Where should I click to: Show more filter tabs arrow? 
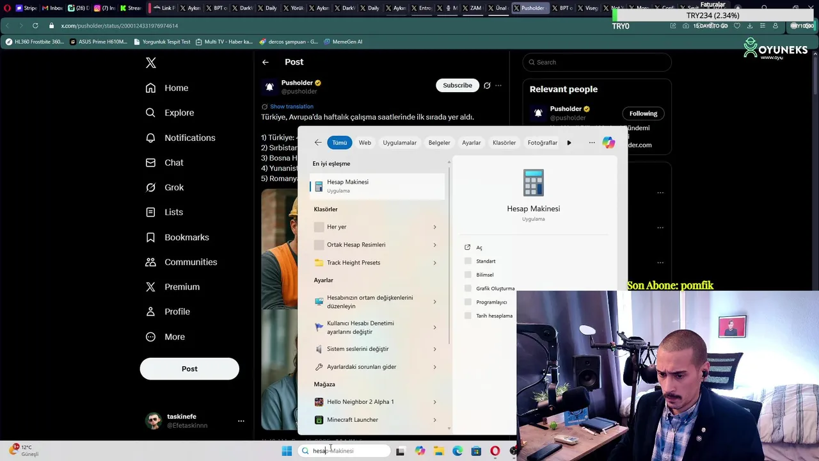[569, 143]
